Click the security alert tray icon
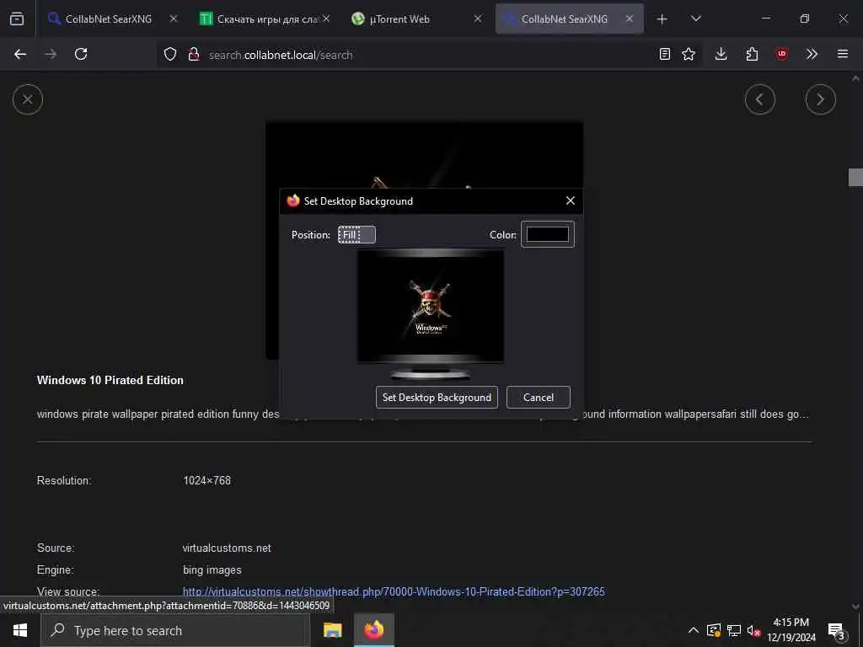The height and width of the screenshot is (647, 863). coord(714,630)
